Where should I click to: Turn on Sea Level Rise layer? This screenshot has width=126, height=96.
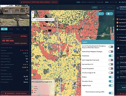pos(111,64)
